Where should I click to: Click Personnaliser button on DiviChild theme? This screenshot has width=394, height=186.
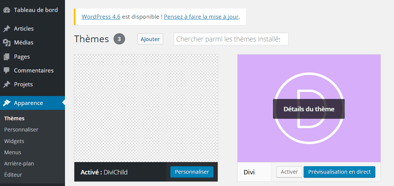(192, 172)
